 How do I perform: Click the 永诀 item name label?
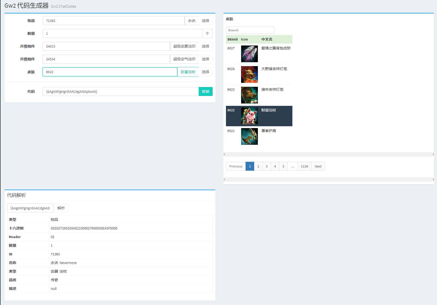(x=192, y=21)
